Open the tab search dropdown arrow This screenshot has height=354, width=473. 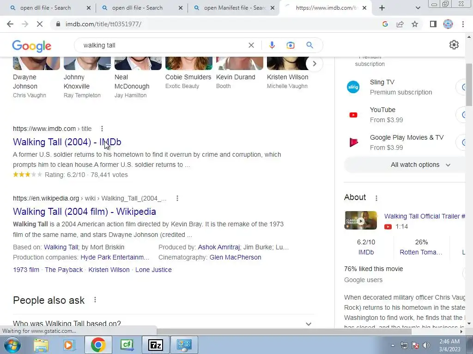pos(418,8)
